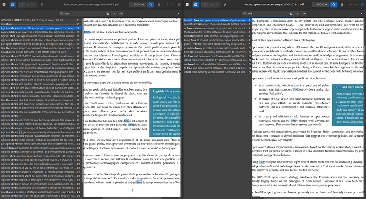Close the find bar in English PDF window

point(361,14)
